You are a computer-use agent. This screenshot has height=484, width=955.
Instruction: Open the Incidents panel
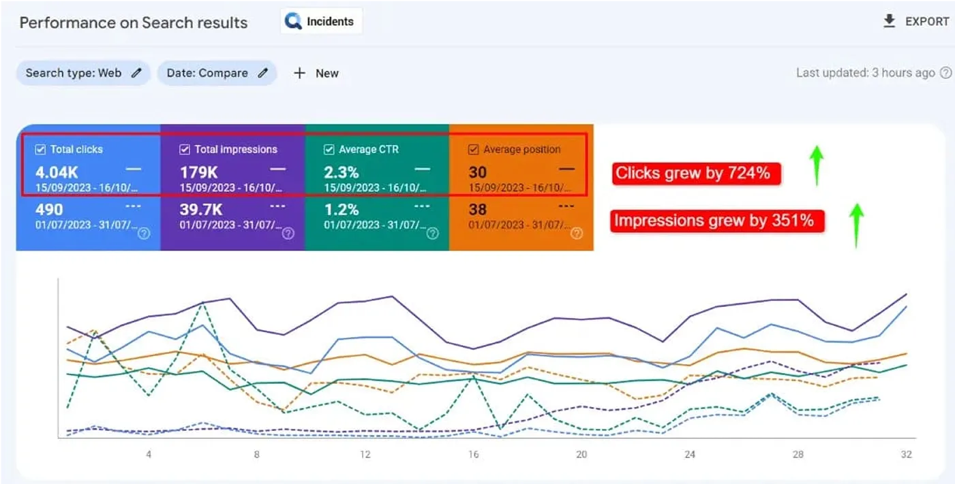320,20
